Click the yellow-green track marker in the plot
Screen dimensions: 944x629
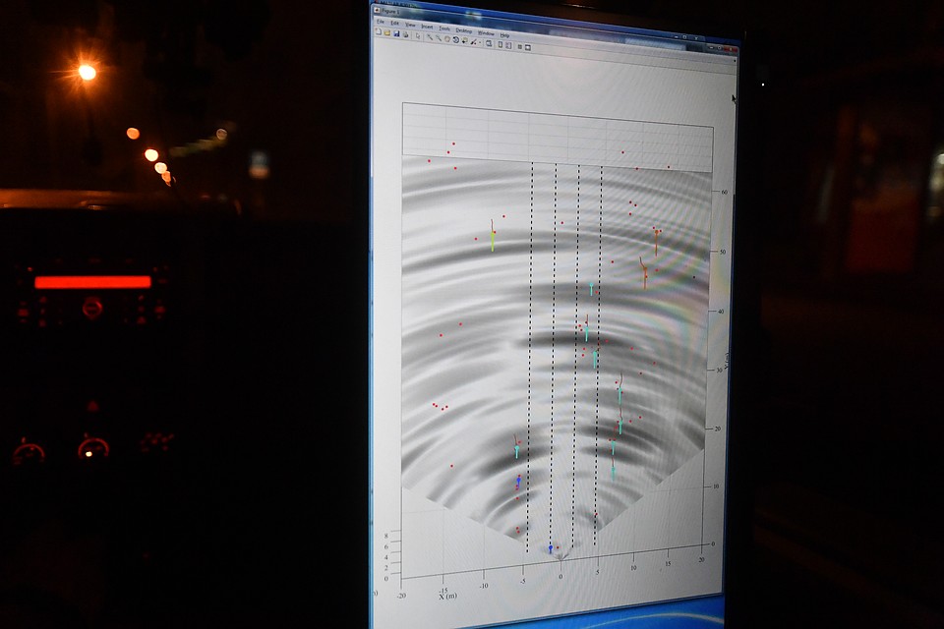493,240
